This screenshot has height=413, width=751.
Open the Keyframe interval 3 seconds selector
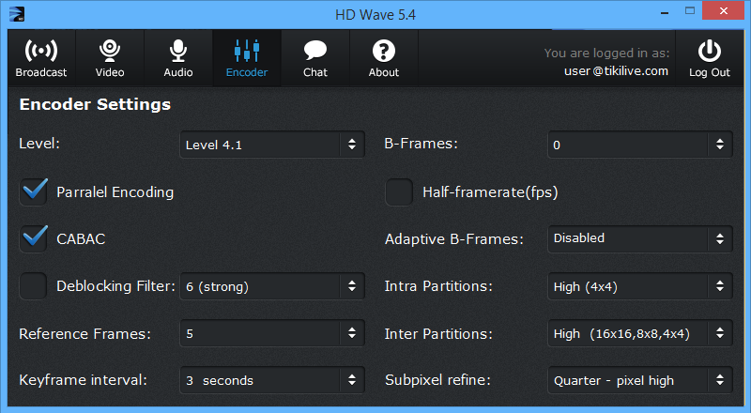click(272, 380)
